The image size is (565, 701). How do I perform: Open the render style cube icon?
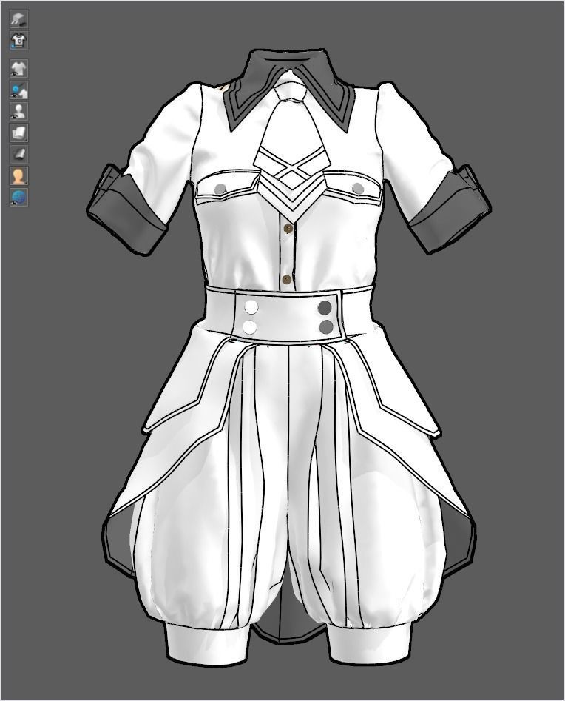(18, 19)
